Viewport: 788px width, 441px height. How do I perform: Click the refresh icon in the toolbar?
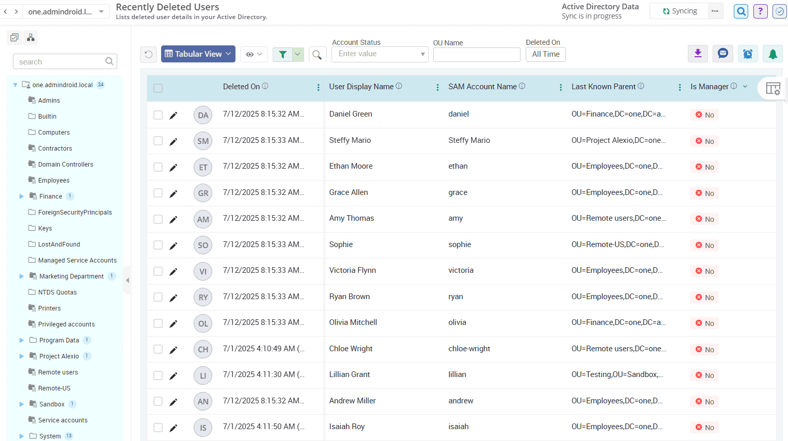(x=148, y=54)
